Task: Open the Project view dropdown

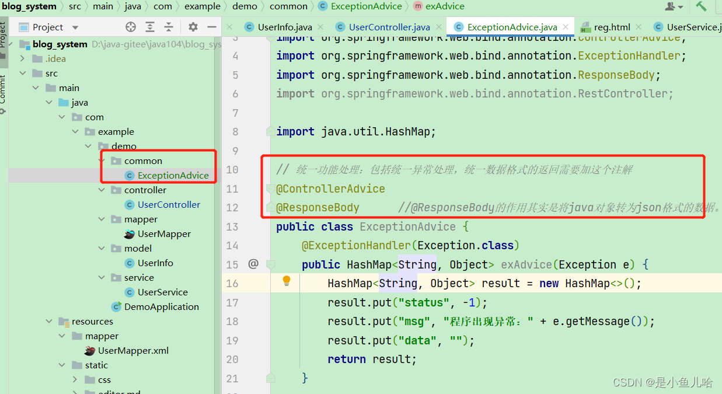Action: (75, 27)
